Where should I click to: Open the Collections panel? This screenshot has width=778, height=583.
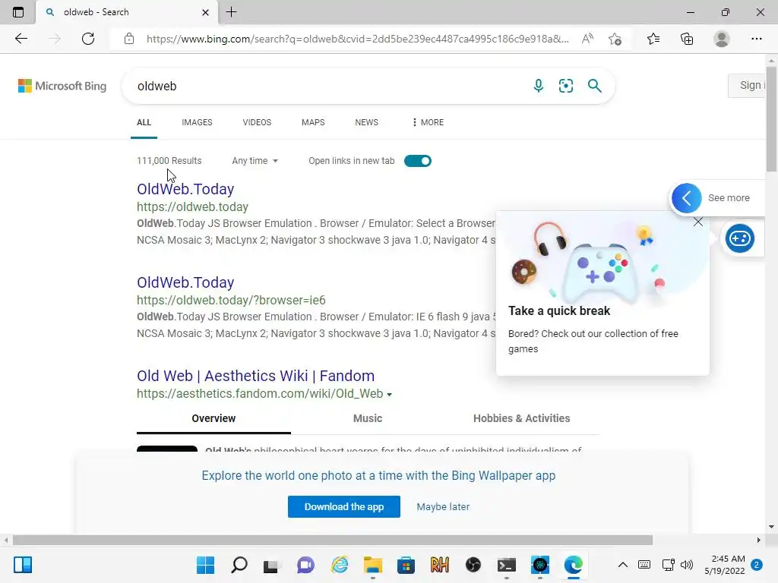coord(687,39)
